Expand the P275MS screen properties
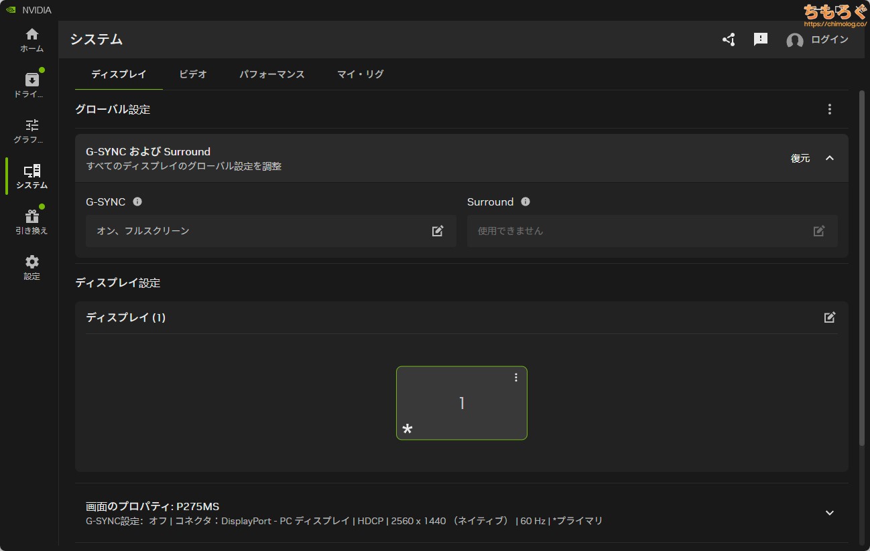Screen dimensions: 870x551 [x=830, y=513]
